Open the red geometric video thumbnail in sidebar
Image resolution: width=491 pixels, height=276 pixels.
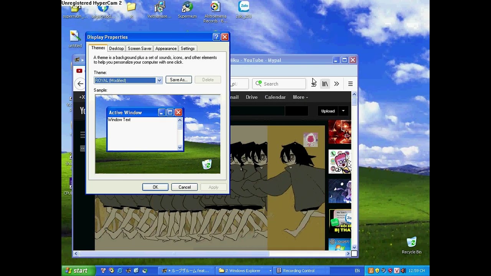[x=339, y=132]
